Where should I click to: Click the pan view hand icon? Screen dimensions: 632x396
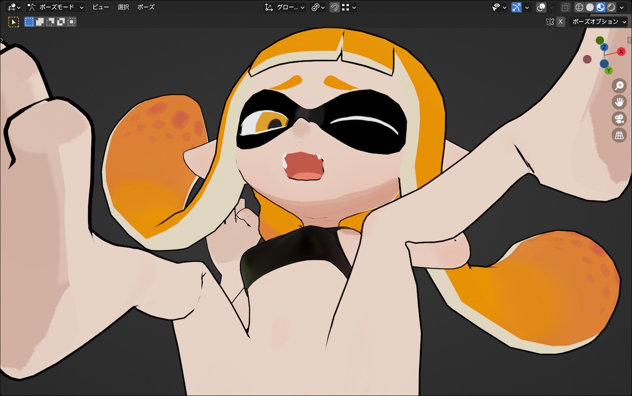(x=619, y=102)
